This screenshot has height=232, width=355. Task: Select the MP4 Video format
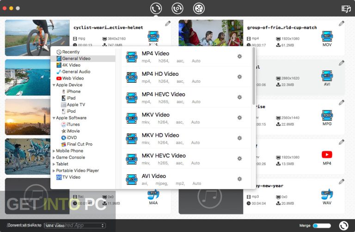click(186, 56)
